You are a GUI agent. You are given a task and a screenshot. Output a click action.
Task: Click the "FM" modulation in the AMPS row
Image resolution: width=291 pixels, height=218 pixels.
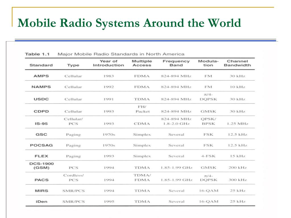point(208,76)
